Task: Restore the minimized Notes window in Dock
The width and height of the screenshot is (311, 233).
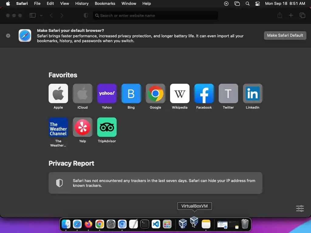Action: 234,225
